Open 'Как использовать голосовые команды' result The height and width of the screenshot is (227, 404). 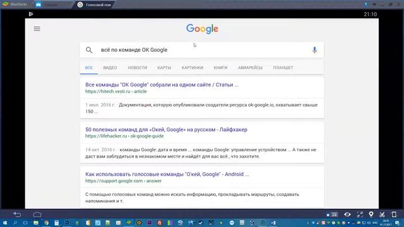[167, 174]
